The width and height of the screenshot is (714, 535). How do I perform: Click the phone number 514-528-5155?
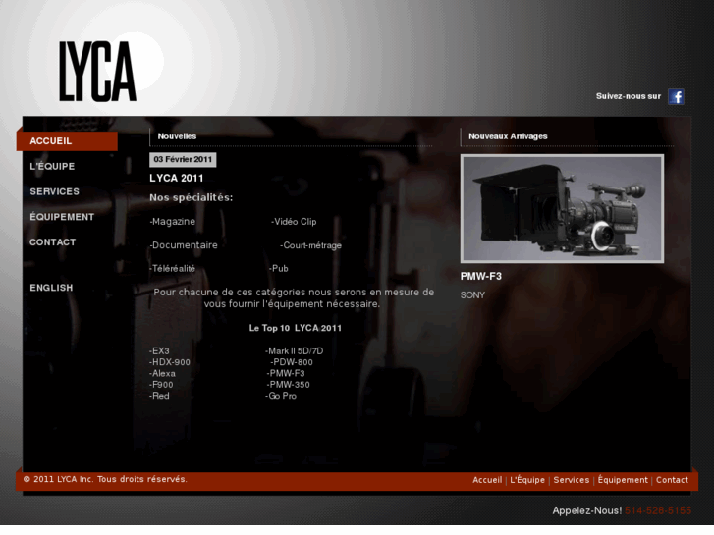coord(658,510)
